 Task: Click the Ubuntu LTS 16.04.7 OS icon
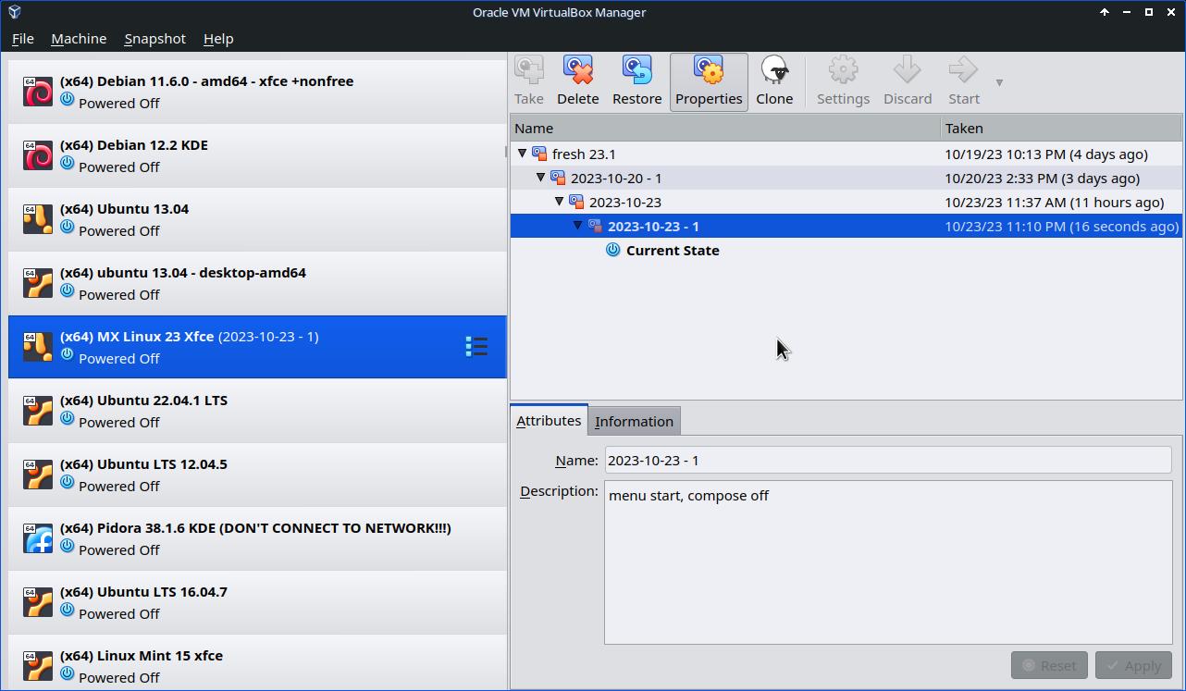tap(38, 602)
